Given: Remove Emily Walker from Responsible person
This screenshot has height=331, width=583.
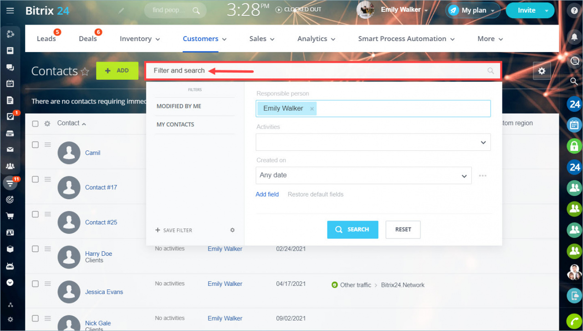Looking at the screenshot, I should 312,109.
